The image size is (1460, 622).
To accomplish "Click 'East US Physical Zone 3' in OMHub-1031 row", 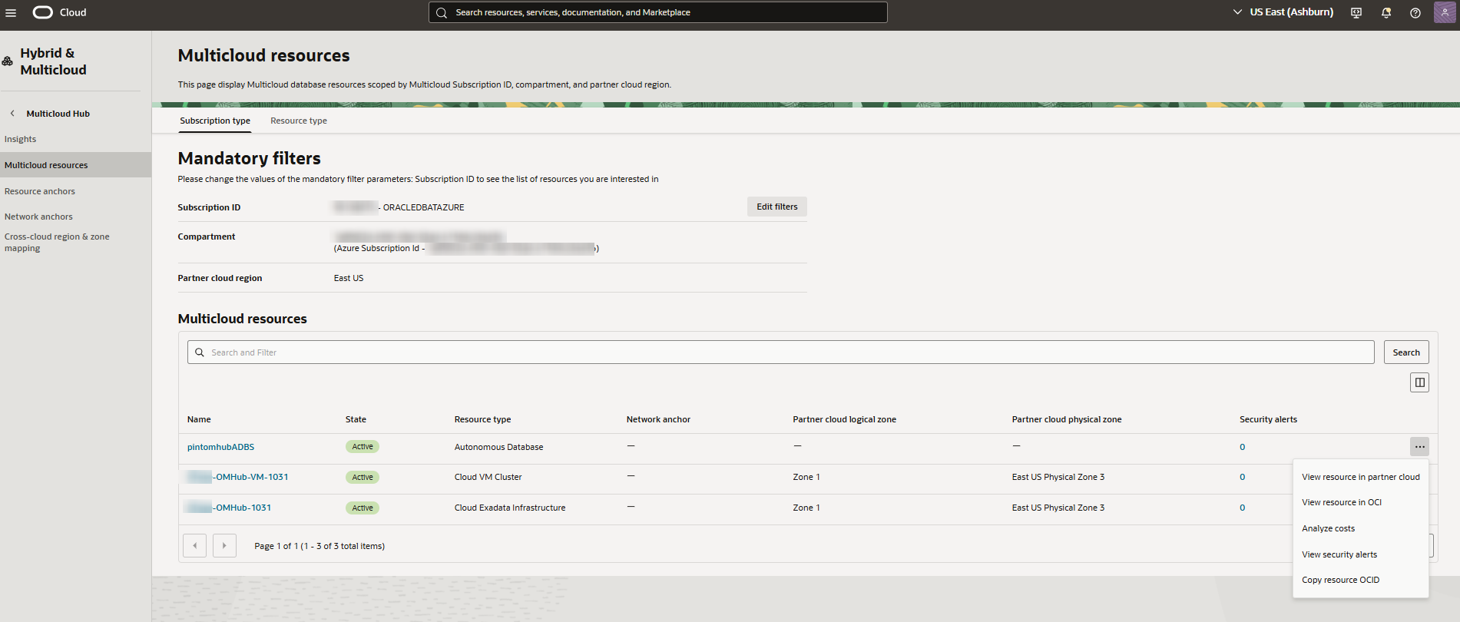I will [1058, 508].
